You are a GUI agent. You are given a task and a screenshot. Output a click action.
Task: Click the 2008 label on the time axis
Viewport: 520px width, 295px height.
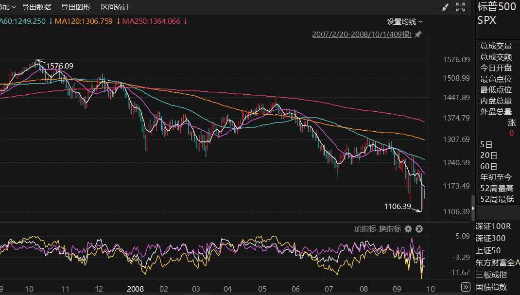click(135, 289)
